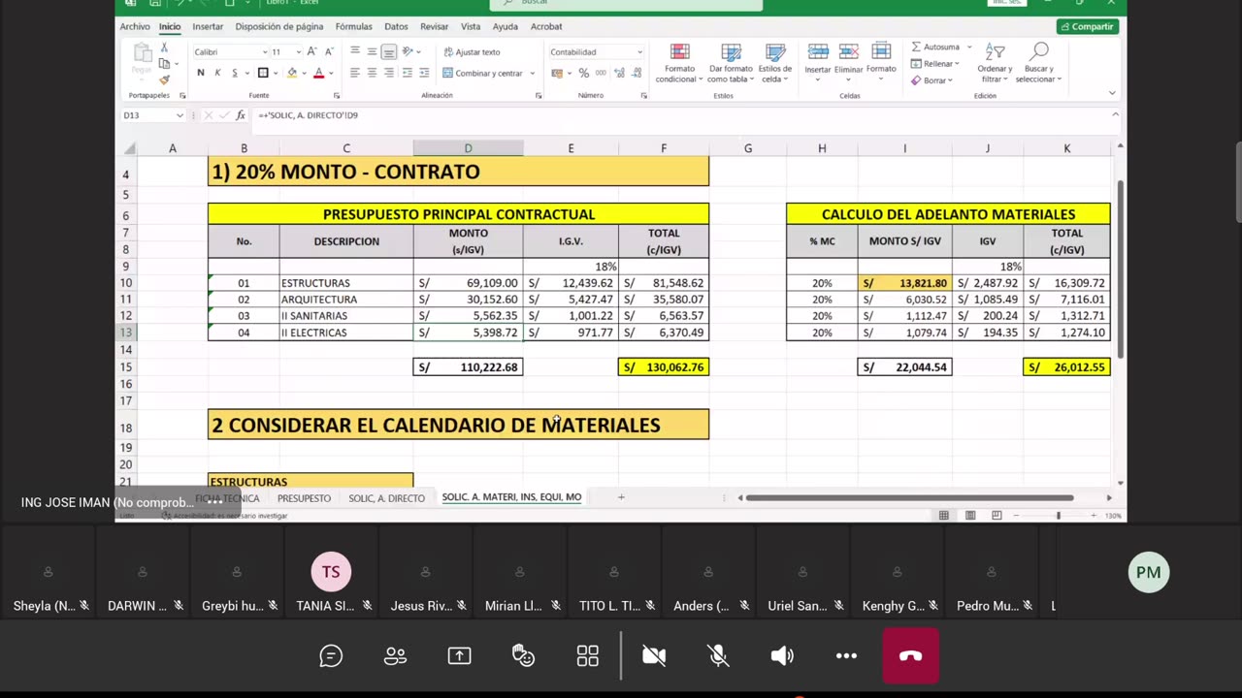
Task: Toggle Bold (N) formatting
Action: click(201, 73)
